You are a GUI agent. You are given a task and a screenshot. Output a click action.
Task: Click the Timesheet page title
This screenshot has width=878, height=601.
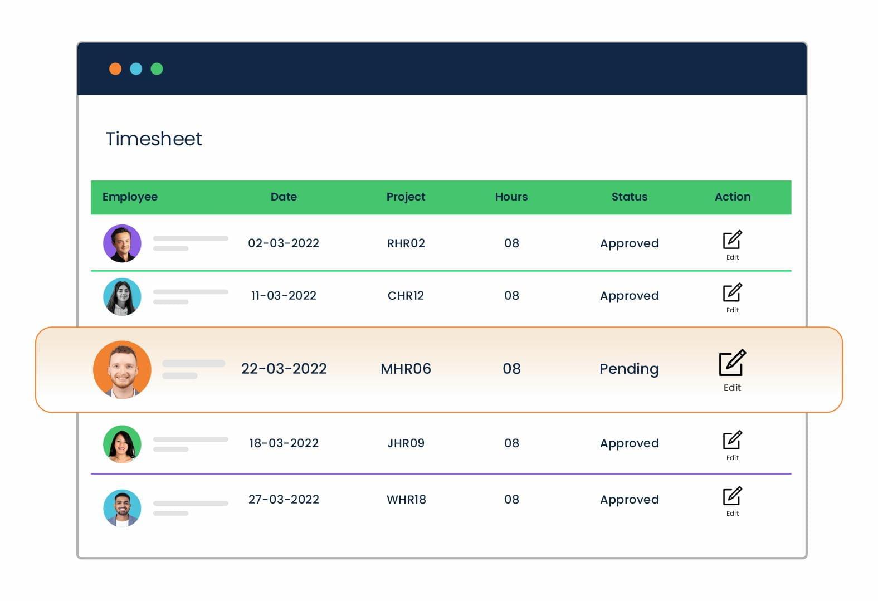154,139
